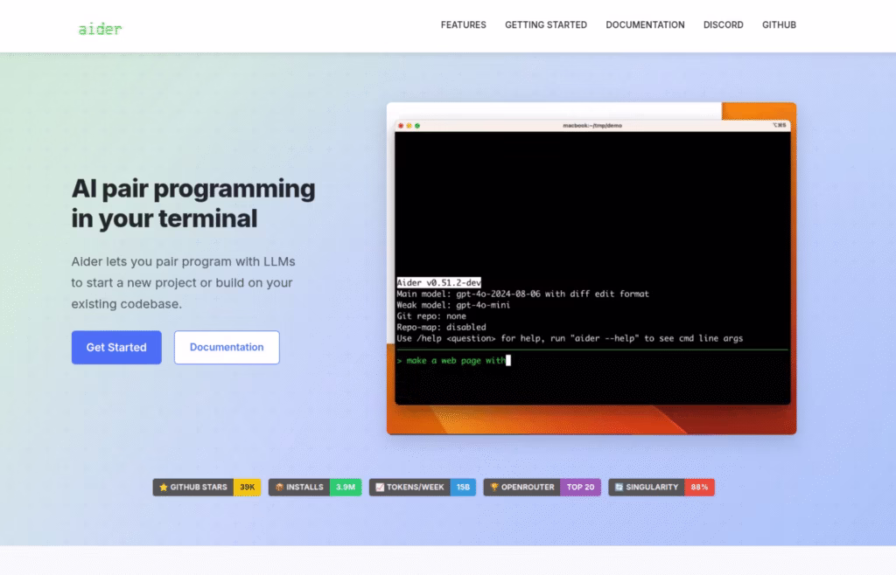Click the terminal command prompt line
The image size is (896, 575).
tap(455, 360)
